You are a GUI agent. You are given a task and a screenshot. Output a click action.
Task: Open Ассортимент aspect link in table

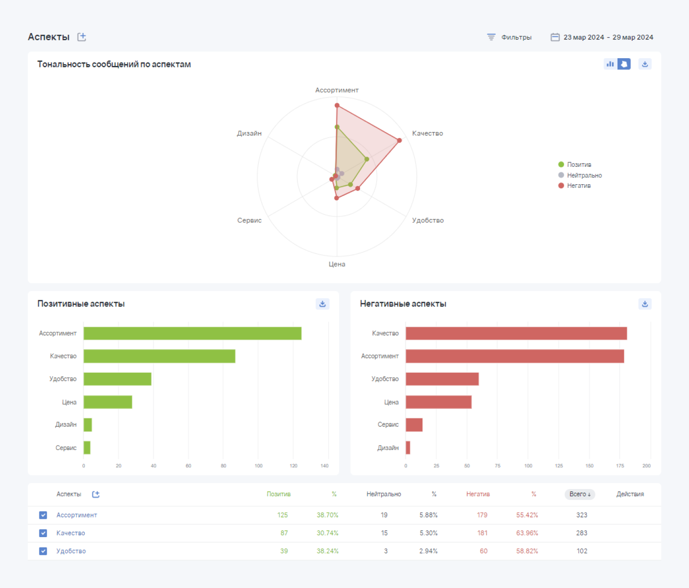pos(77,515)
